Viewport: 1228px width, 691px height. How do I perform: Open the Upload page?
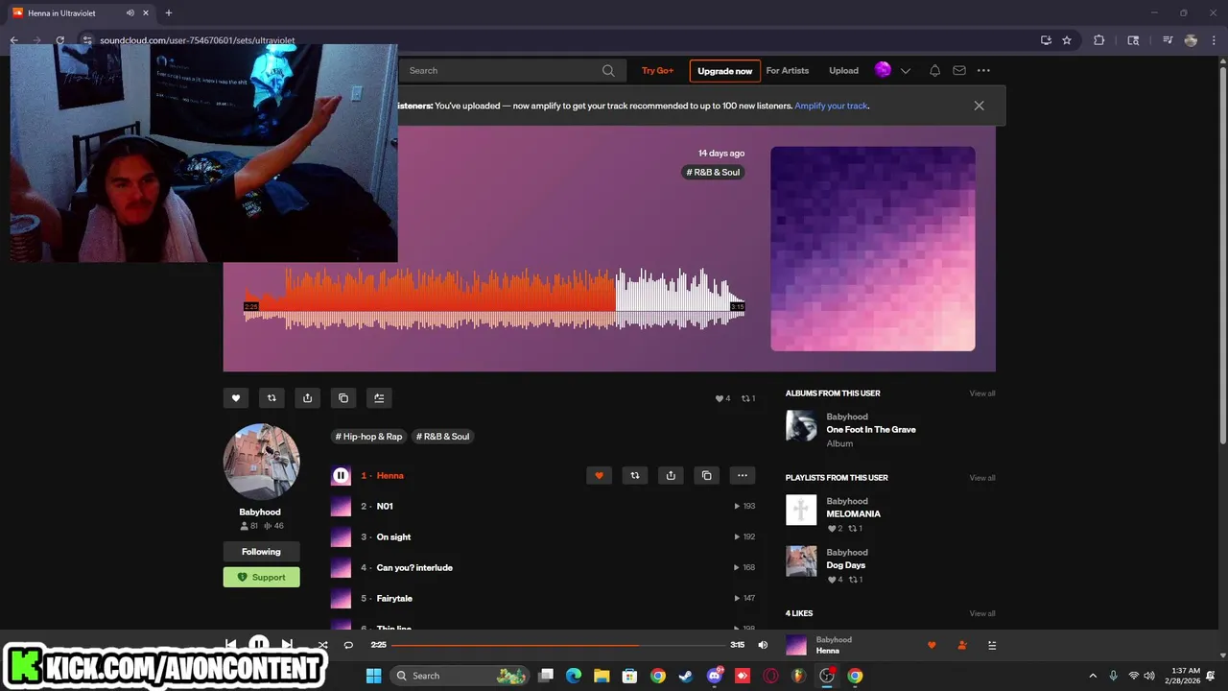(843, 70)
